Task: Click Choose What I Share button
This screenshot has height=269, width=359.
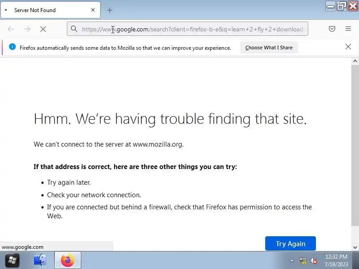Action: tap(269, 48)
